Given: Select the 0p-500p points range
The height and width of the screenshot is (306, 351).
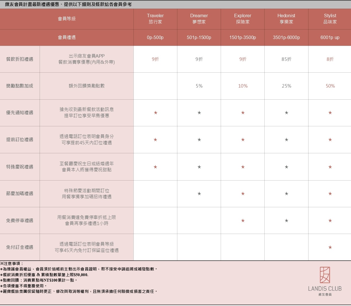Looking at the screenshot, I should [155, 37].
